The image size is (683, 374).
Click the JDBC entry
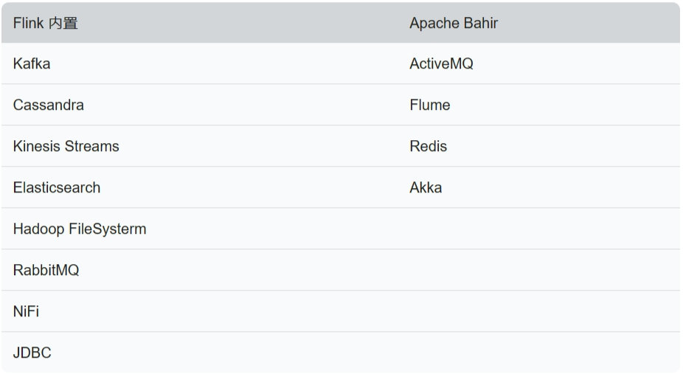(32, 353)
